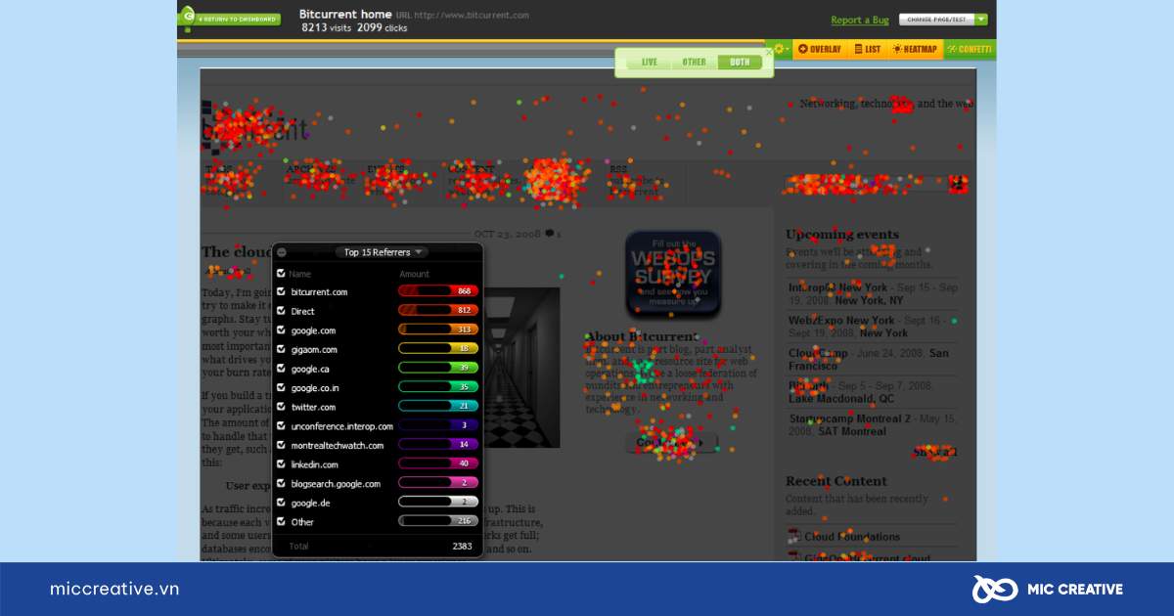Click the yellow gigaom.com bar showing 18
Viewport: 1174px width, 616px height.
click(x=438, y=349)
